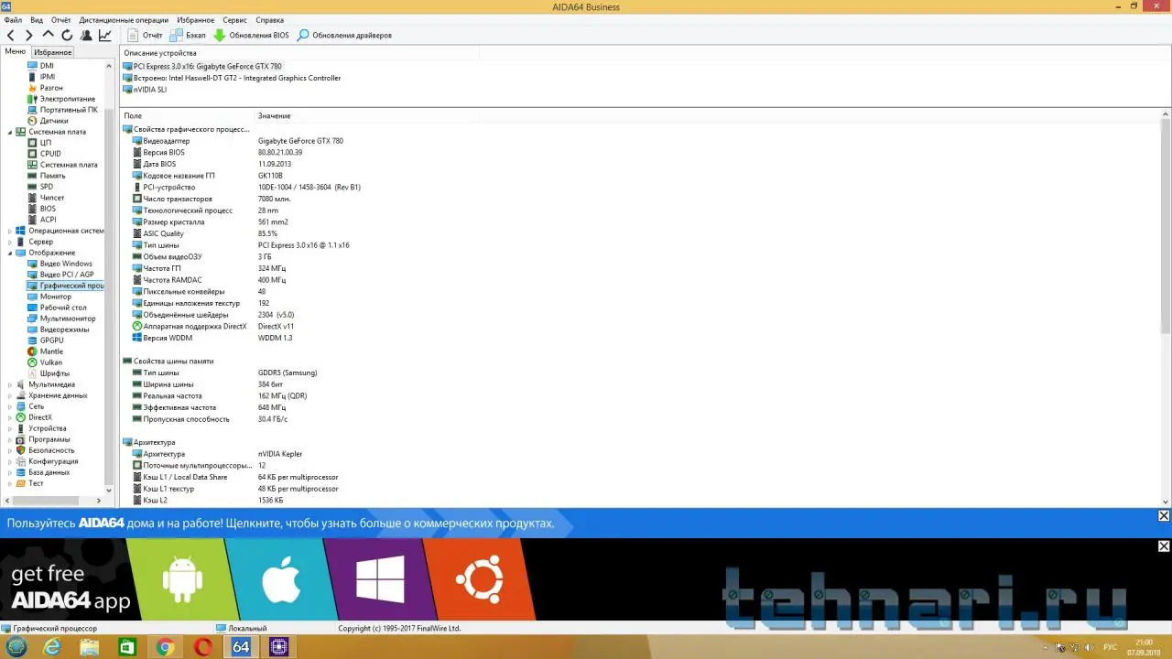
Task: Select the База данных icon in the tree
Action: (21, 472)
